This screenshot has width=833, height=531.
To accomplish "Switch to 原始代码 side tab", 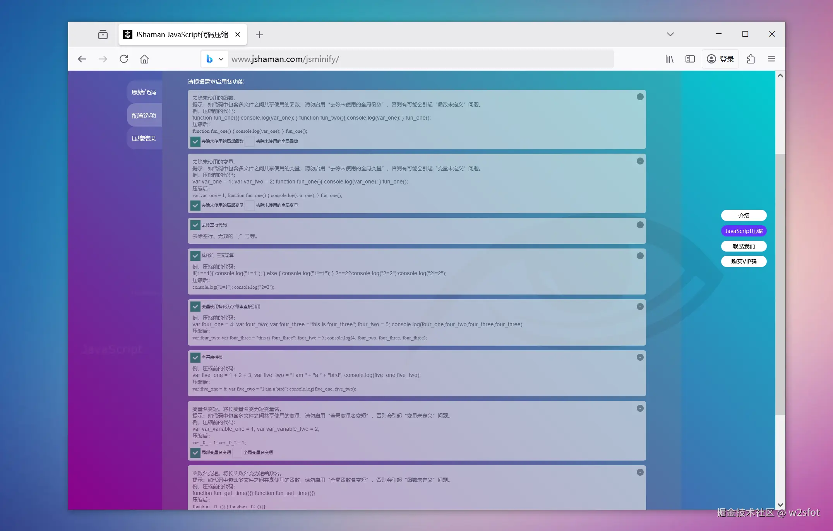I will pyautogui.click(x=144, y=92).
